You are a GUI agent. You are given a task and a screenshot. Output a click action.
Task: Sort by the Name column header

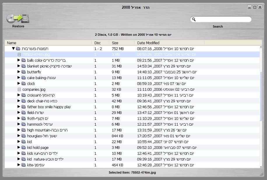click(48, 43)
